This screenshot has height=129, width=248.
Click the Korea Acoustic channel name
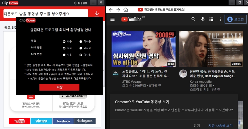coord(201,82)
